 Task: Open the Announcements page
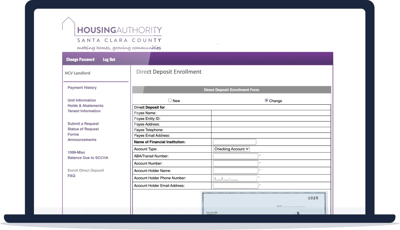point(82,139)
